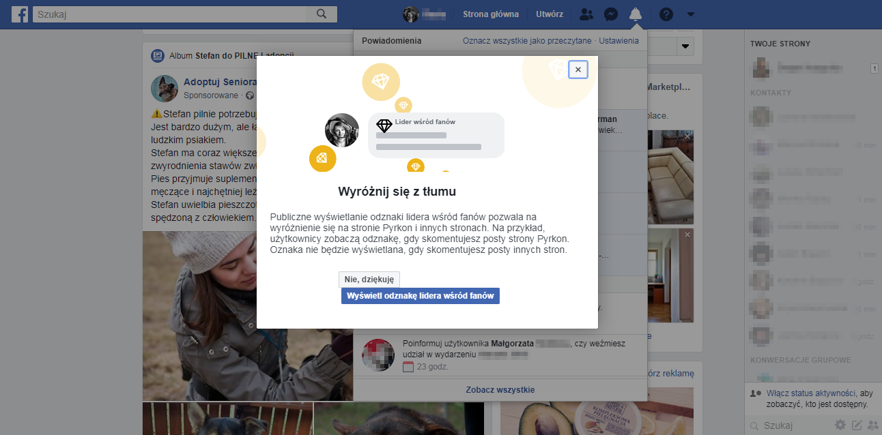The height and width of the screenshot is (435, 882).
Task: Open the Adoptuj Seniora page link
Action: [x=220, y=82]
